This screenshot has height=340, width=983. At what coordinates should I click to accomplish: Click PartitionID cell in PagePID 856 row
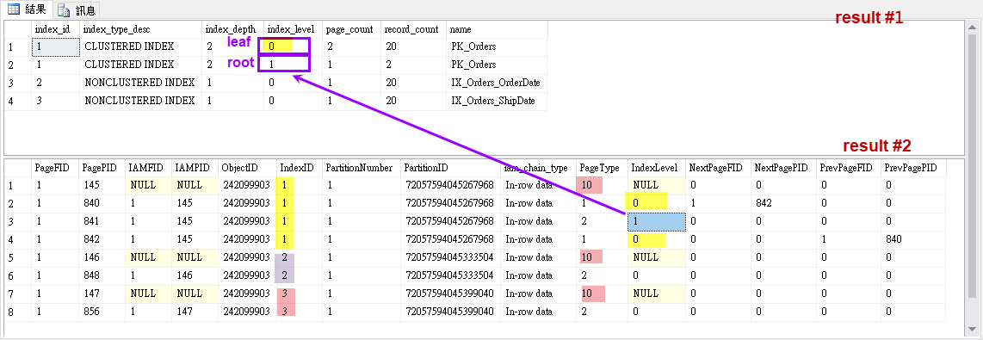450,312
